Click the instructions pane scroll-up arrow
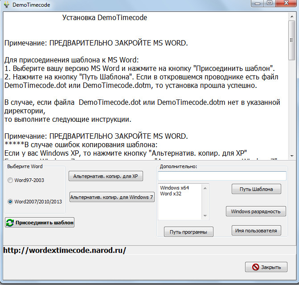 click(x=292, y=17)
